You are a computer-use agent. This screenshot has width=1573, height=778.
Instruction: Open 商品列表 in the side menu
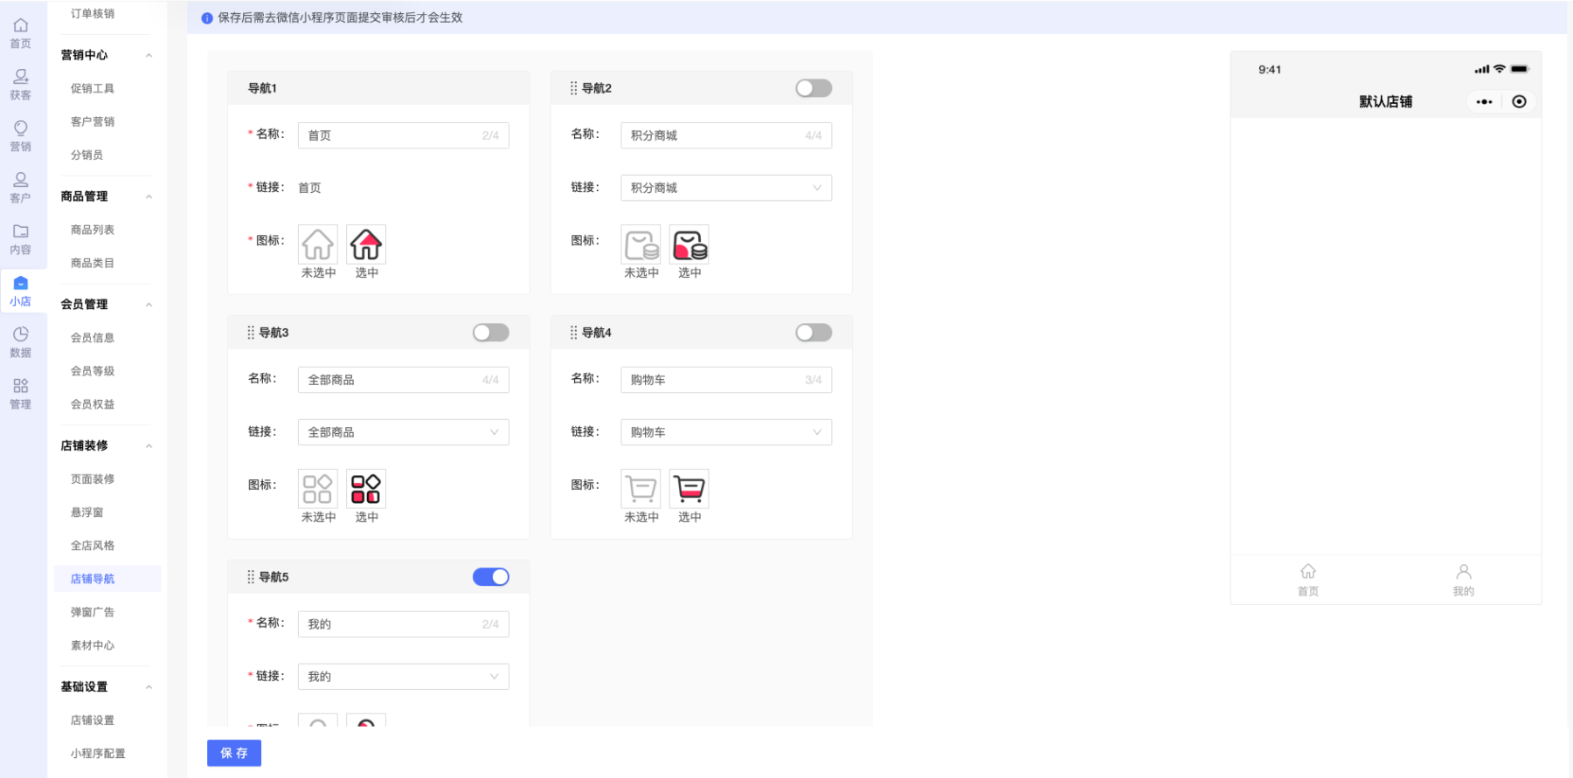click(x=93, y=230)
